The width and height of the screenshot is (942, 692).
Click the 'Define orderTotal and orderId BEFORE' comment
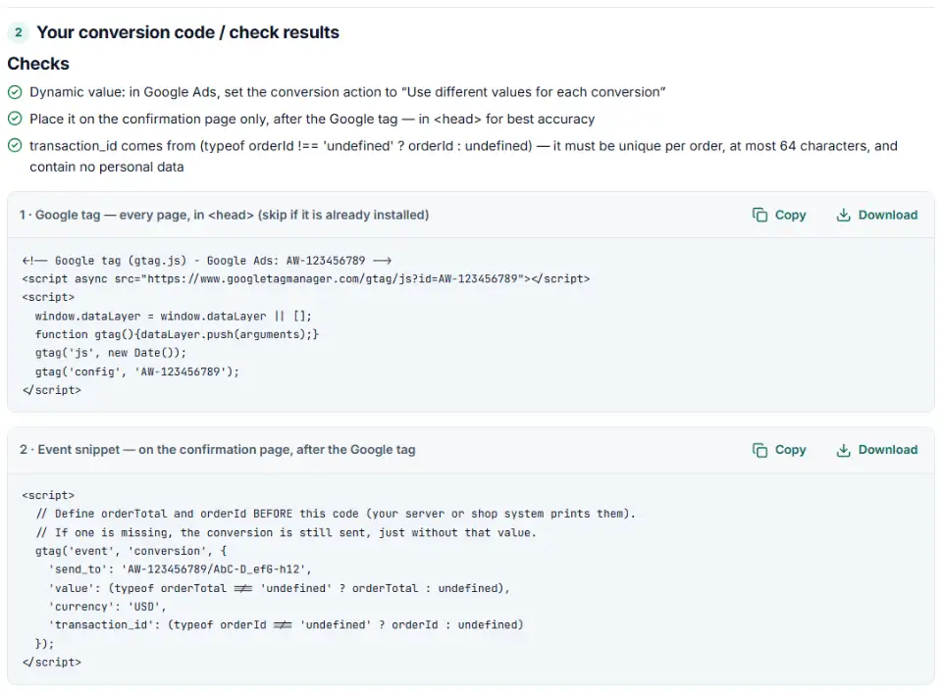point(336,514)
